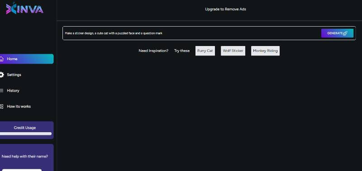Click the Credit Usage label
This screenshot has width=362, height=171.
click(25, 128)
